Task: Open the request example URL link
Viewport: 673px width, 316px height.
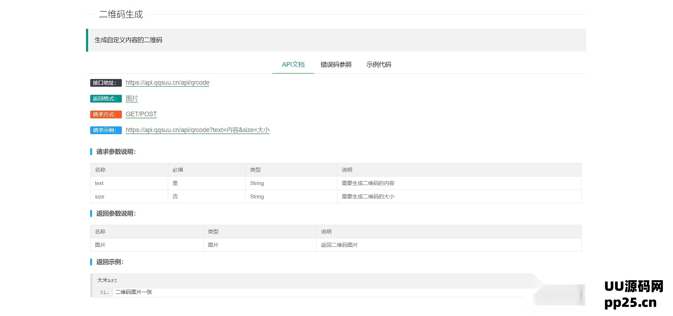Action: [x=198, y=130]
